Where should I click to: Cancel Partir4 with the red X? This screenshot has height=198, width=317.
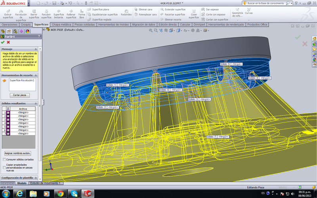pos(8,42)
